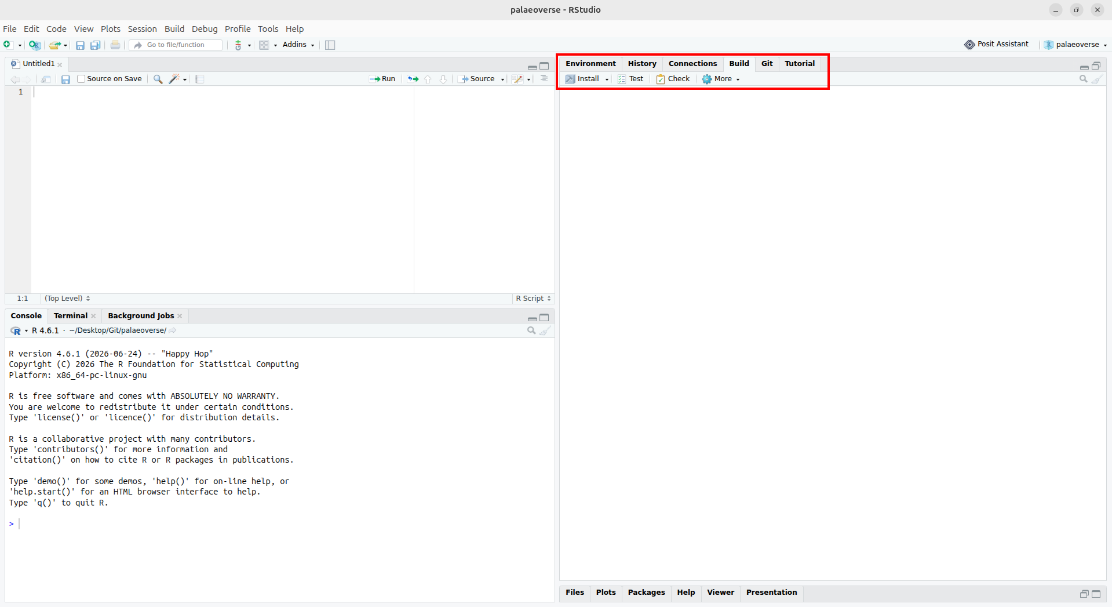This screenshot has height=607, width=1112.
Task: Toggle the sidebar layout icon in toolbar
Action: pyautogui.click(x=330, y=45)
